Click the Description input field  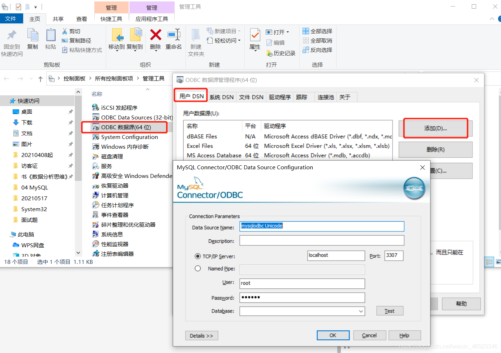(x=322, y=240)
